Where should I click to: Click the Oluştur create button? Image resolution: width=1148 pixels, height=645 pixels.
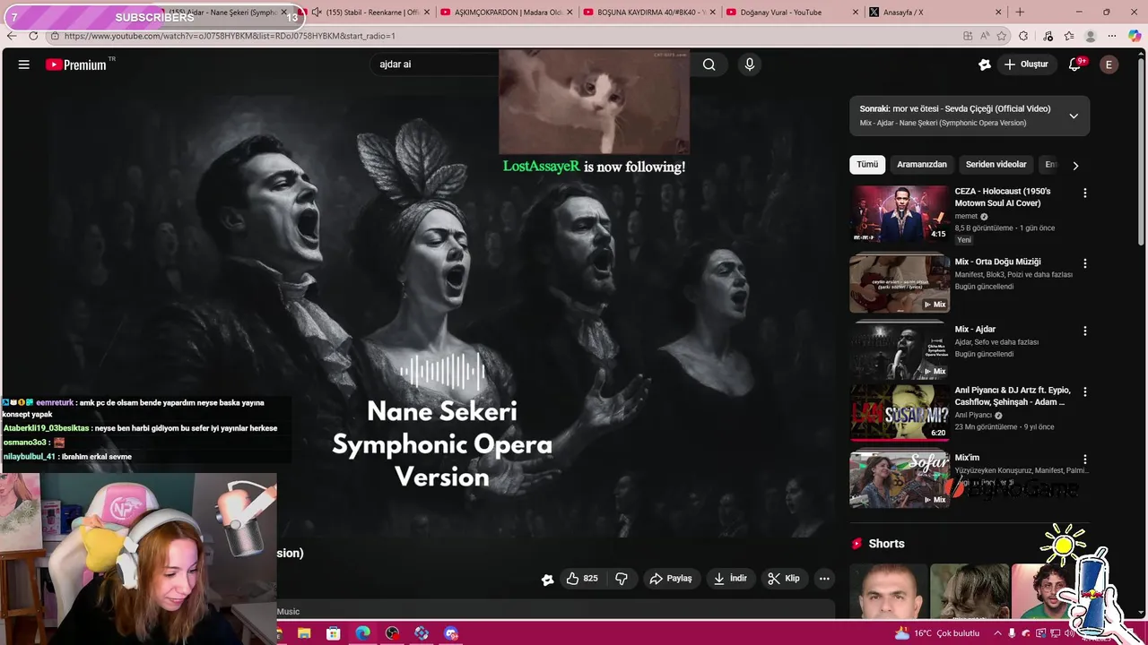coord(1026,64)
